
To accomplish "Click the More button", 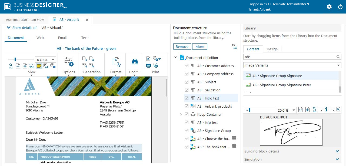I will [199, 47].
